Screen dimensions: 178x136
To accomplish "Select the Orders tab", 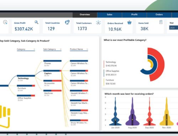I will pos(159,15).
